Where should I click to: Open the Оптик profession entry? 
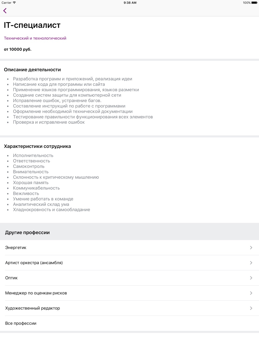pyautogui.click(x=129, y=278)
